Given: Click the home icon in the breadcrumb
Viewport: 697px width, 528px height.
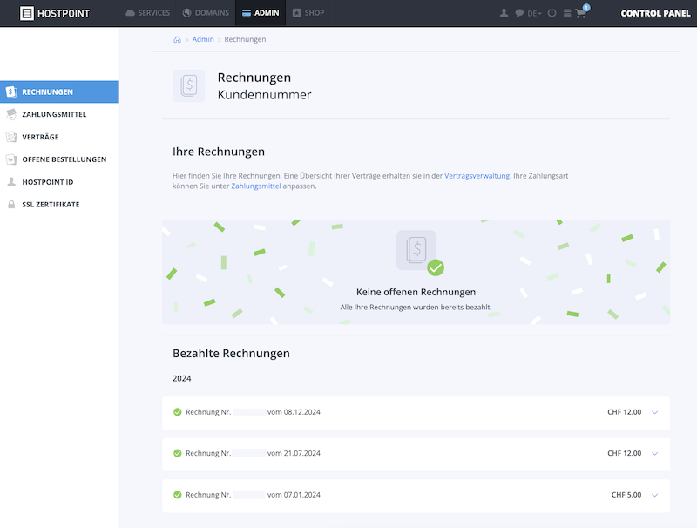Looking at the screenshot, I should (177, 39).
